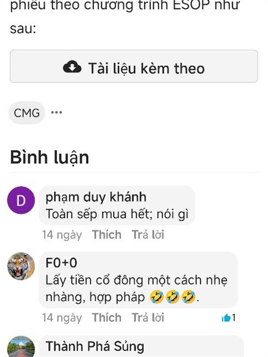Select the 14 ngày timestamp under F0+0
Viewport: 268px width, 357px height.
pos(62,318)
